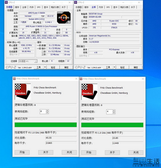
Task: Switch to 处理器 tab in right CPU-Z window
Action: pyautogui.click(x=79, y=7)
